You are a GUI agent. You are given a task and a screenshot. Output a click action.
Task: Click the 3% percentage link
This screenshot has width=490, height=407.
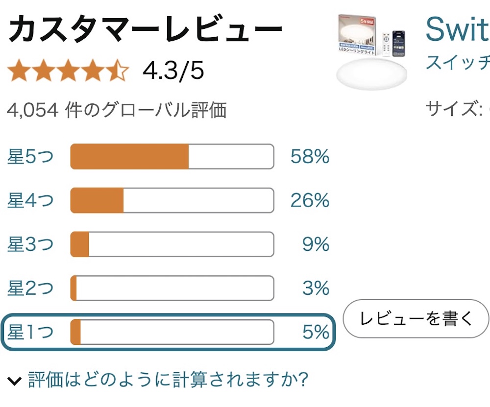pos(316,288)
